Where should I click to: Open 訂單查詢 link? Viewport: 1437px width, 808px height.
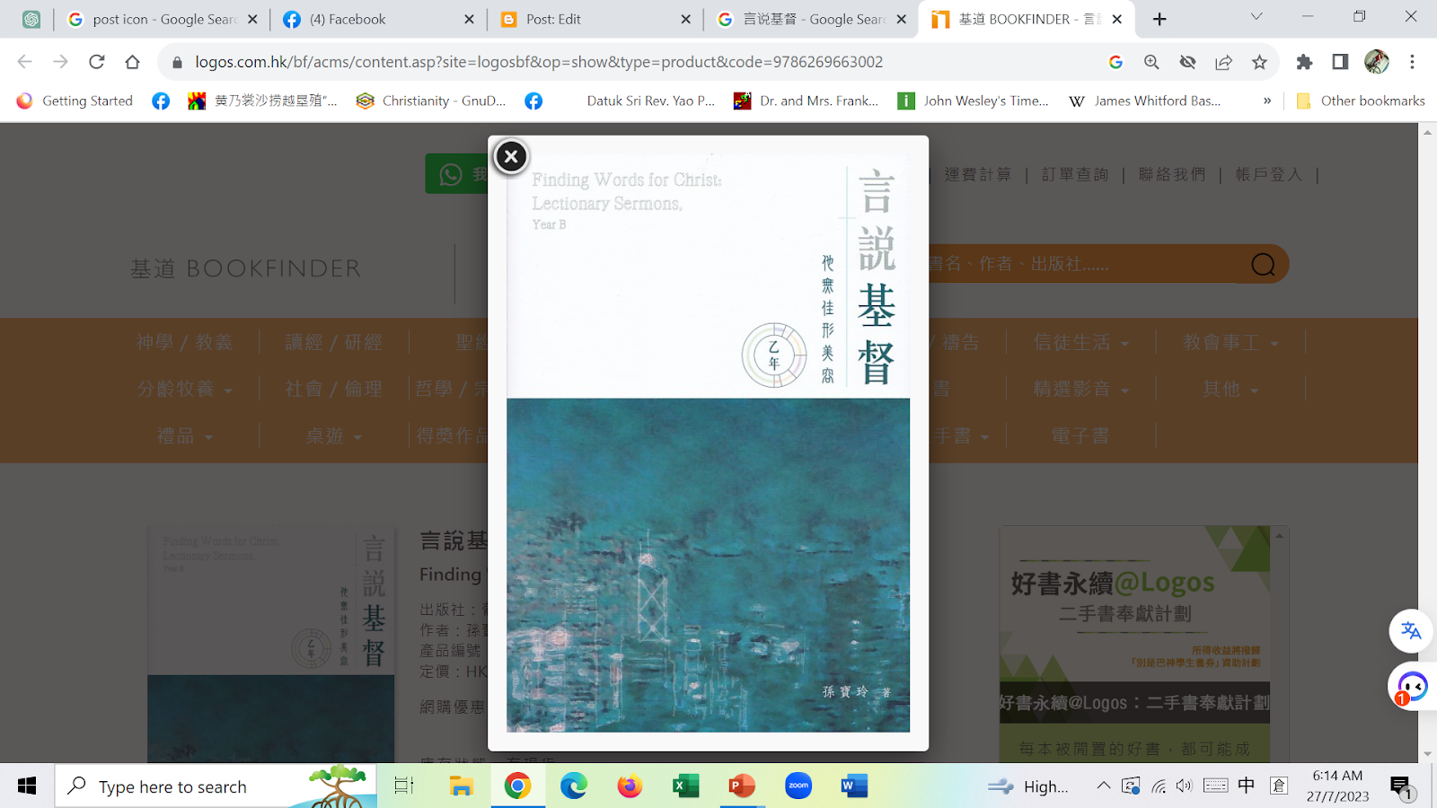[1075, 174]
